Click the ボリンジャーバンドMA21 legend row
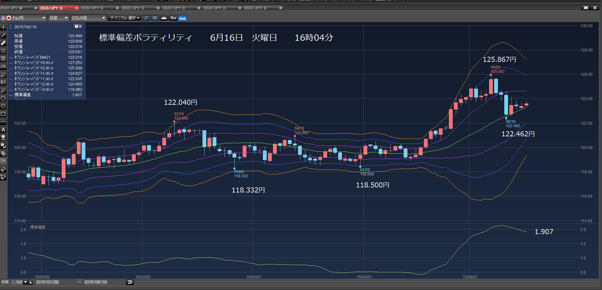Image resolution: width=602 pixels, height=290 pixels. (46, 57)
